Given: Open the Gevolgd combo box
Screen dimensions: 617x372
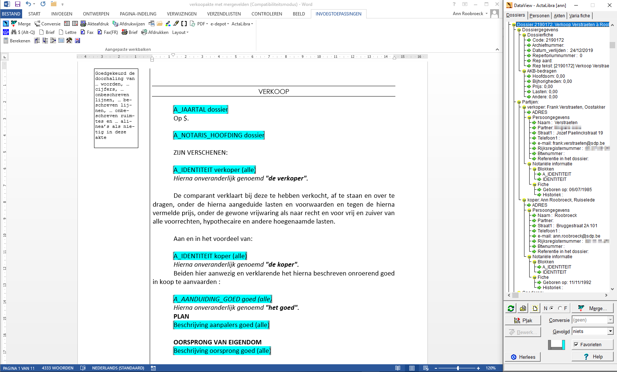Looking at the screenshot, I should click(593, 331).
